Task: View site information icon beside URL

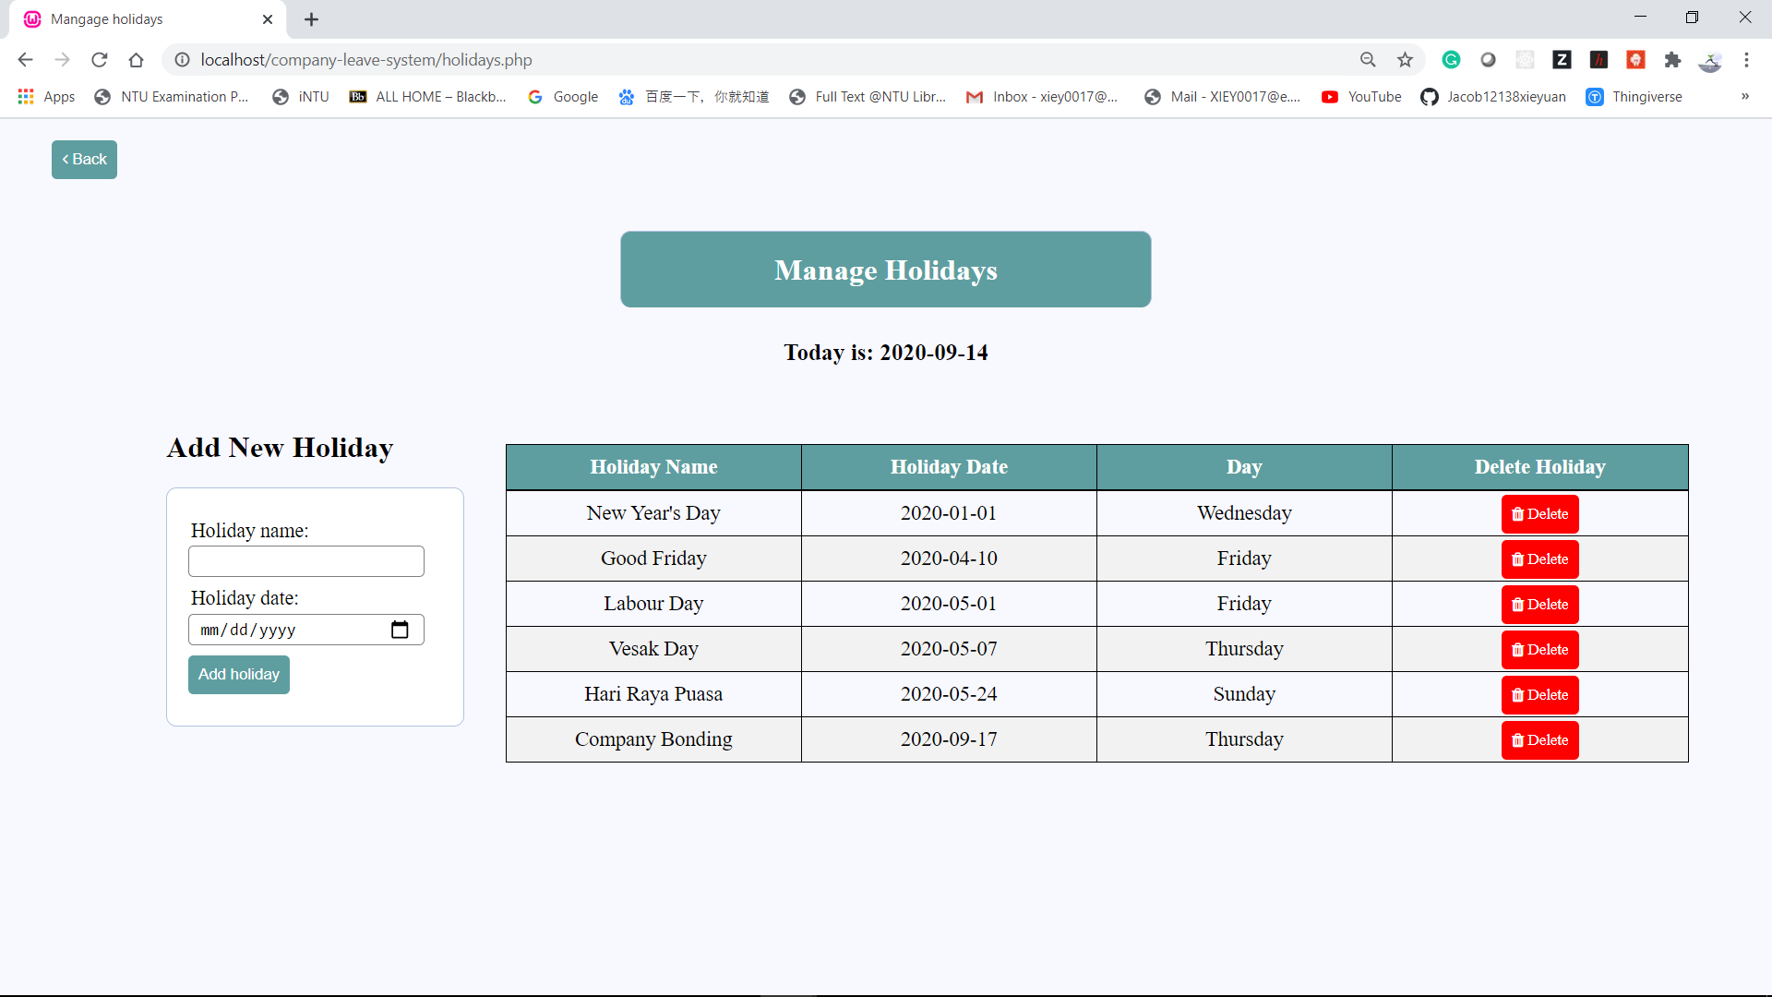Action: 183,60
